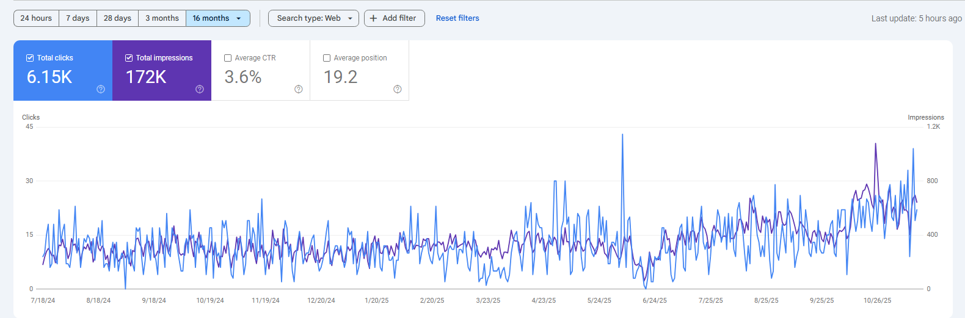
Task: Click the Reset filters link
Action: pyautogui.click(x=457, y=18)
